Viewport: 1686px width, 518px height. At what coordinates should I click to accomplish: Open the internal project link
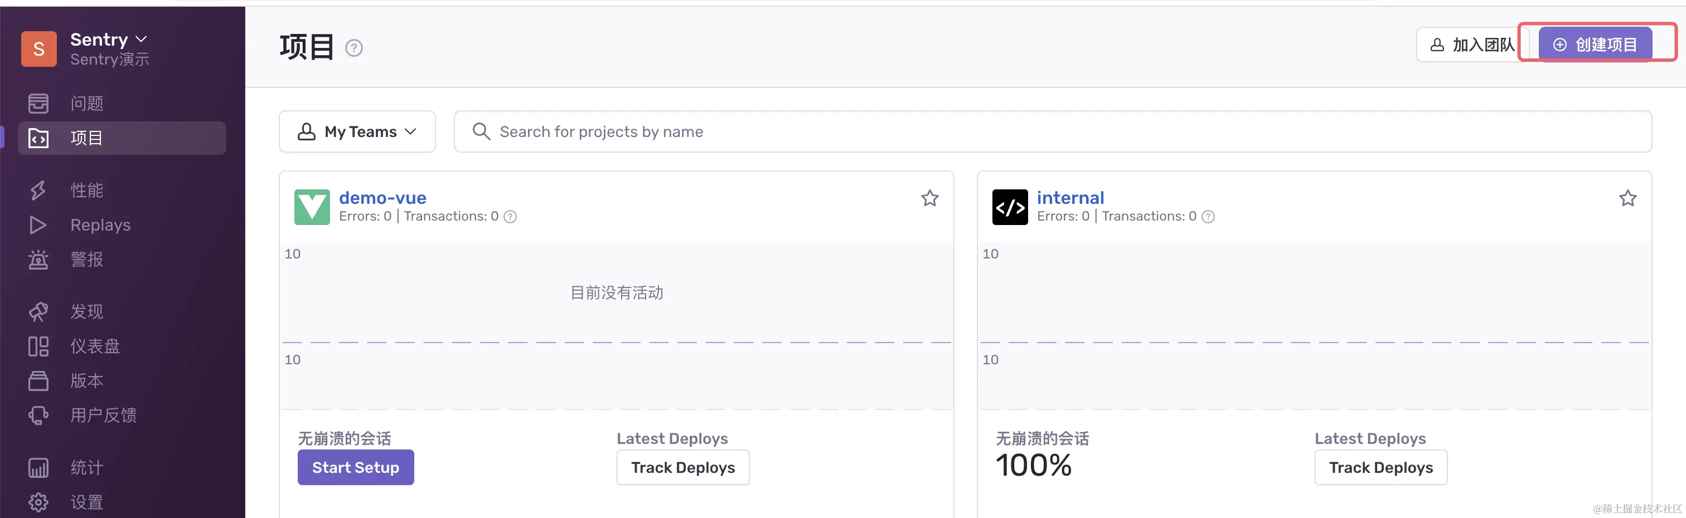click(1070, 198)
